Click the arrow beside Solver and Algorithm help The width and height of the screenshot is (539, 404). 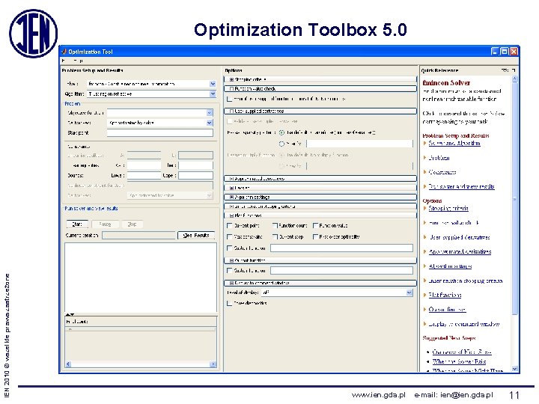click(425, 143)
